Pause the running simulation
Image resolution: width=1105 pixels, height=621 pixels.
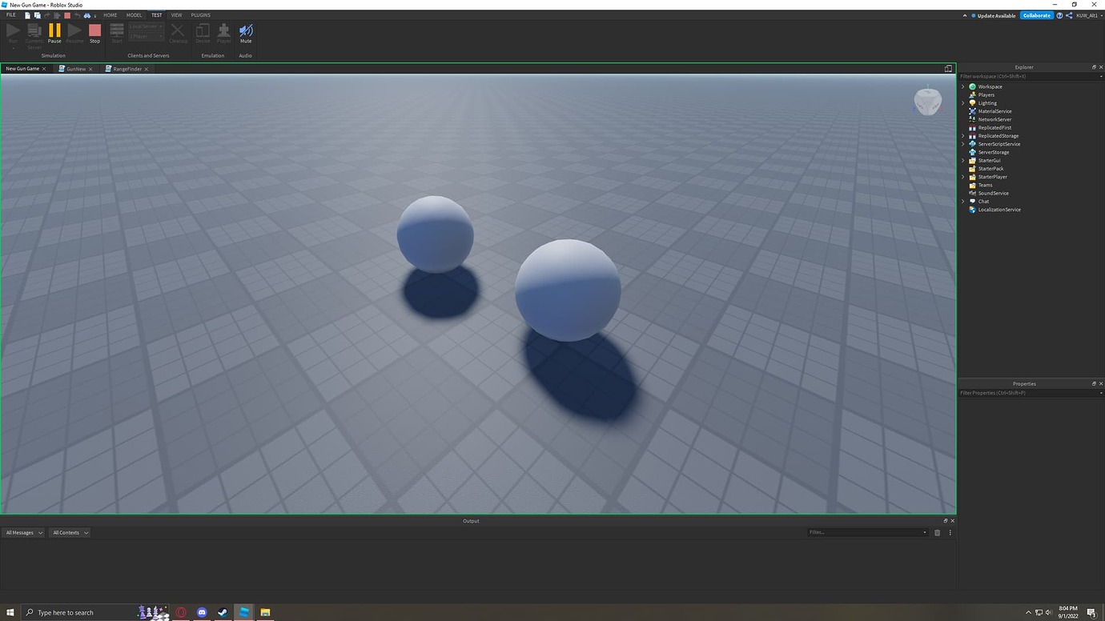[54, 30]
